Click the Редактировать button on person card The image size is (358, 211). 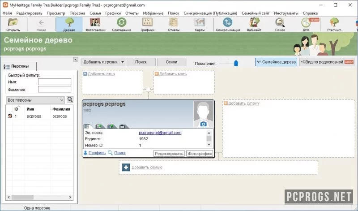point(169,154)
